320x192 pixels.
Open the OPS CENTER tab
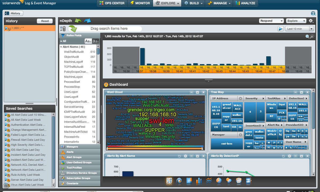click(112, 3)
